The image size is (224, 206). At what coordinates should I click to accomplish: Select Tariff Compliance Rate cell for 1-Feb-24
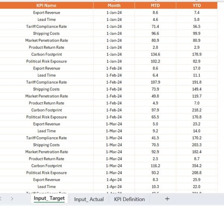coord(47,82)
